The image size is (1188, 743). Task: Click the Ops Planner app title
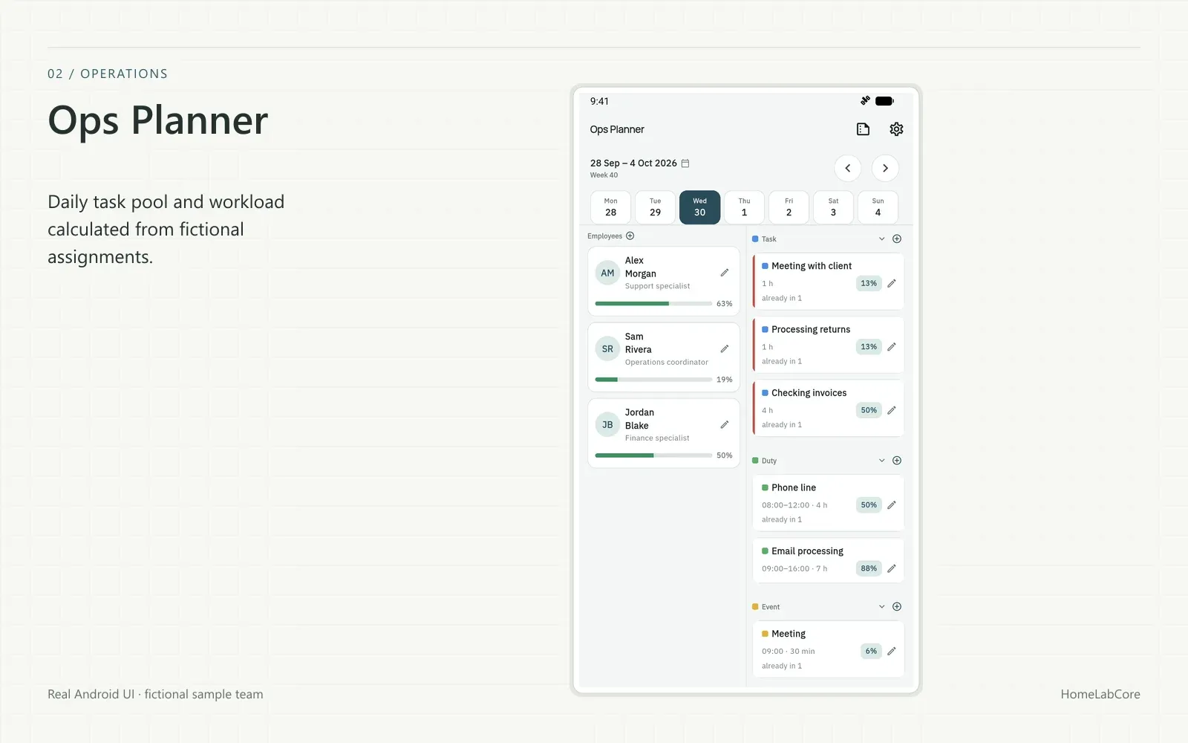click(x=617, y=129)
